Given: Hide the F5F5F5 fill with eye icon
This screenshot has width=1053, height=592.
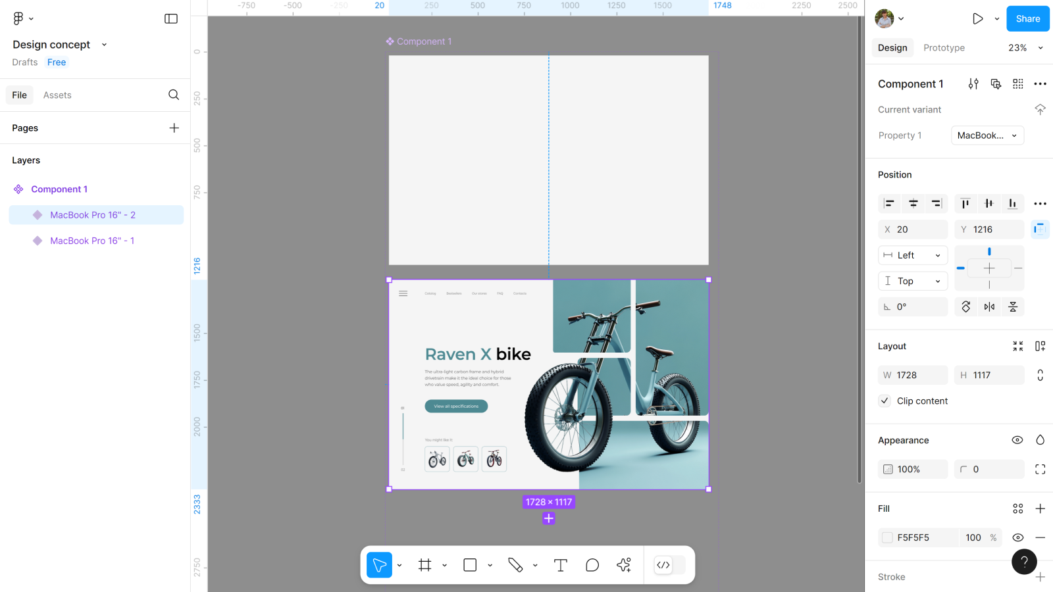Looking at the screenshot, I should tap(1017, 537).
